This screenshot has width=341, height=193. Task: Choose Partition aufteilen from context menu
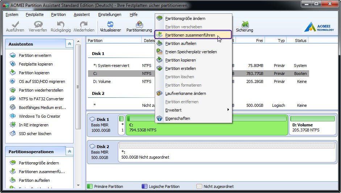[x=194, y=43]
